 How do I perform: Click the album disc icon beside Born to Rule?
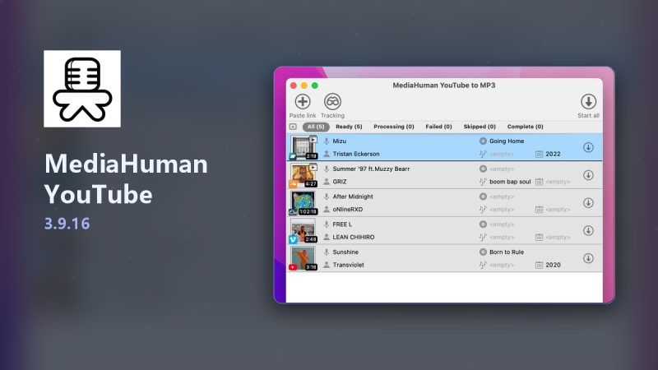[x=483, y=252]
